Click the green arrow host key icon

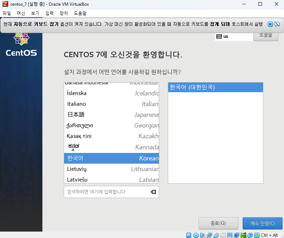tap(257, 235)
